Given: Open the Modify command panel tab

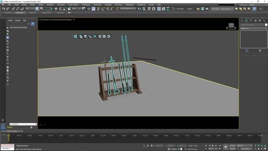Looking at the screenshot, I should [x=247, y=21].
